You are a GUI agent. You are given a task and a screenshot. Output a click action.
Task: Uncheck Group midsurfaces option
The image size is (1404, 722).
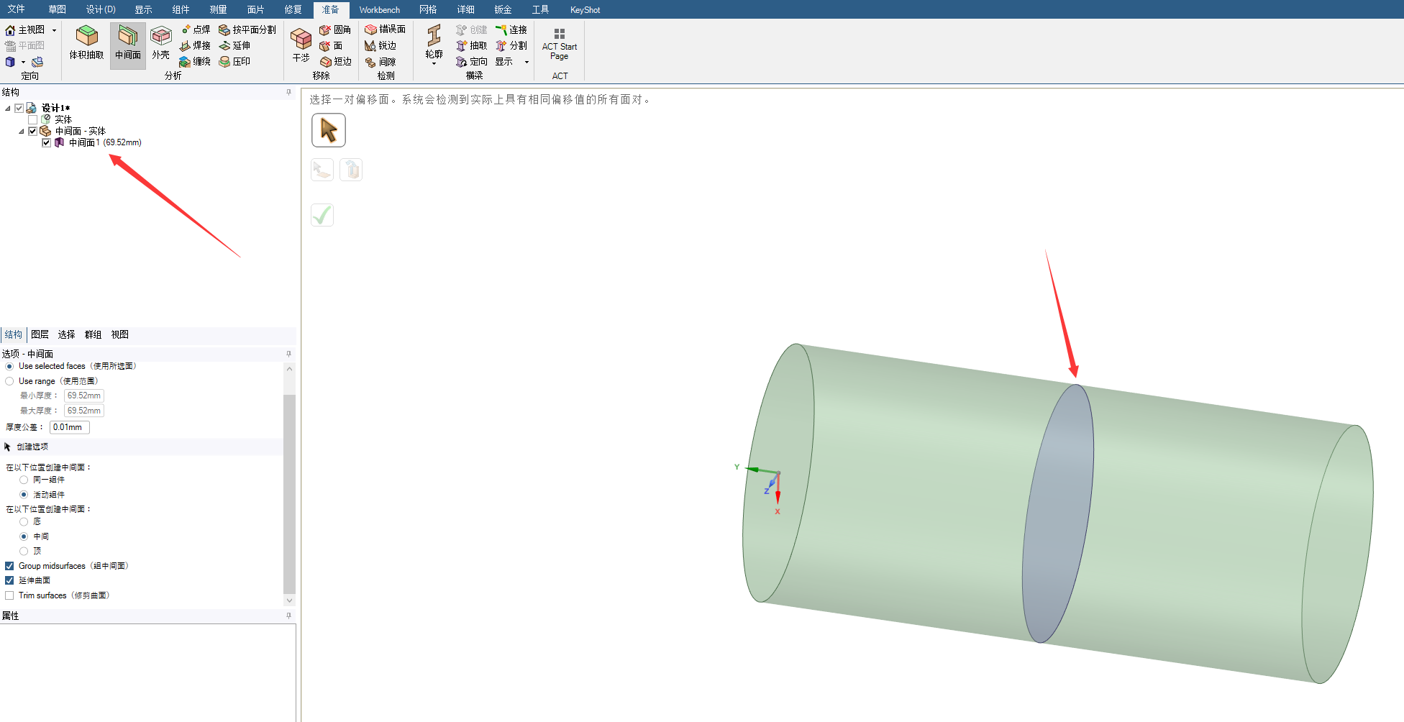pyautogui.click(x=9, y=566)
